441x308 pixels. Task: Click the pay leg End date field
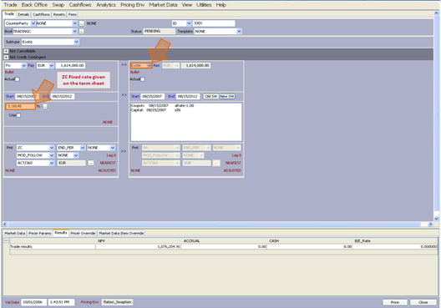(x=63, y=96)
